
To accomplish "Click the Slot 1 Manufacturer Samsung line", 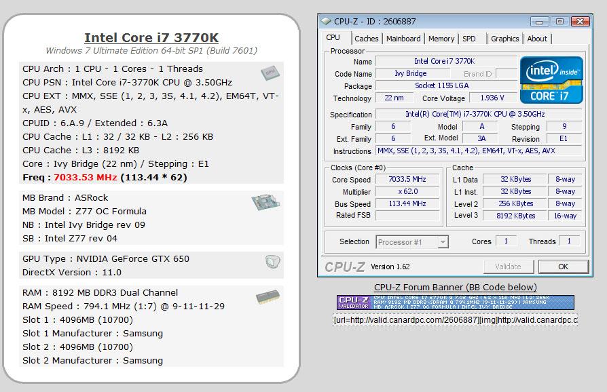I will click(92, 334).
